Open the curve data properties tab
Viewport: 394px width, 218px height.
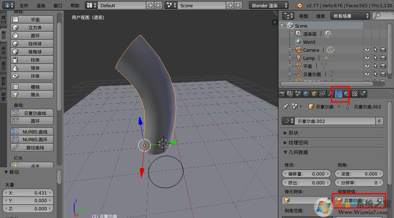click(x=338, y=94)
